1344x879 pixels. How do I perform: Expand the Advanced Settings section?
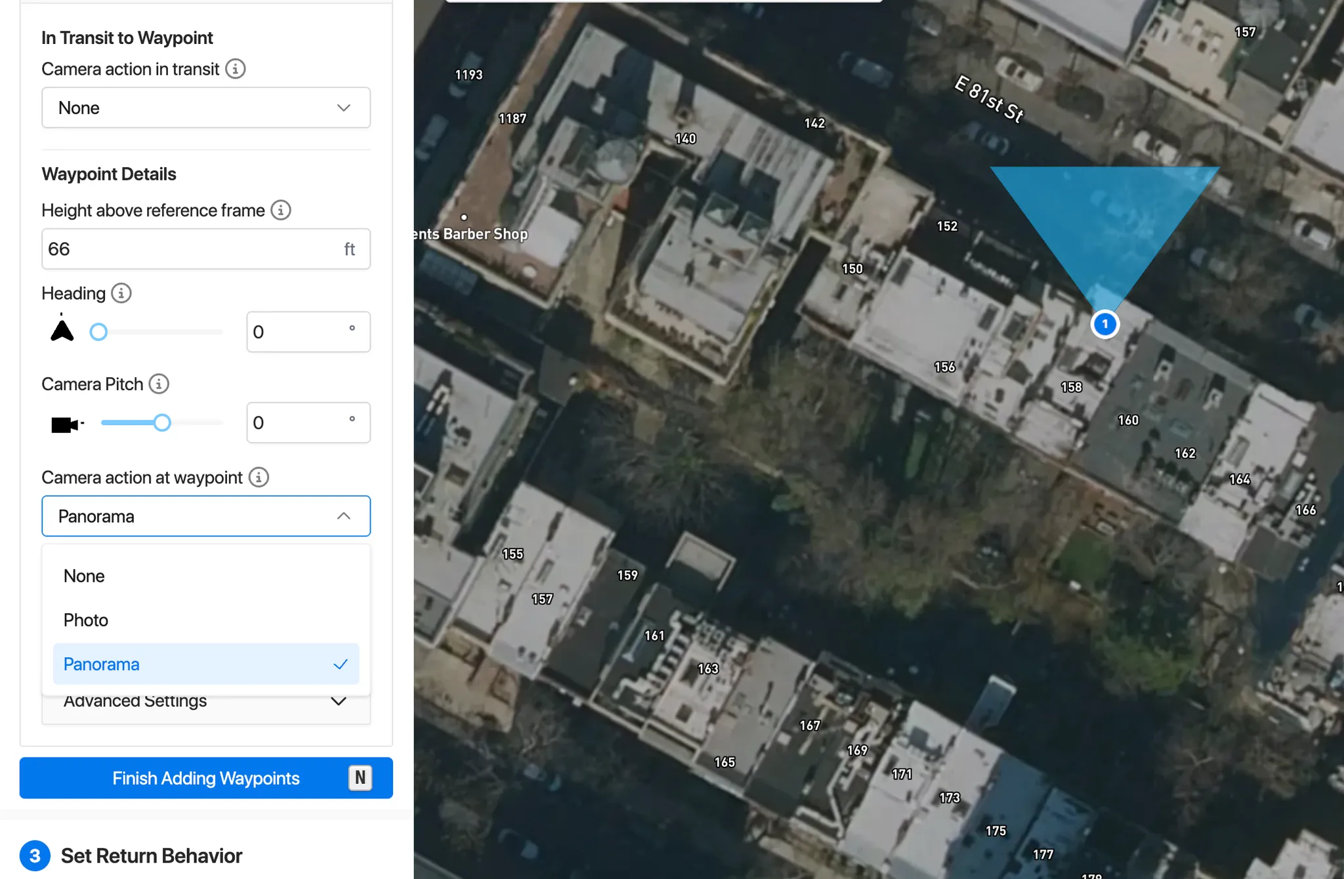click(x=206, y=702)
